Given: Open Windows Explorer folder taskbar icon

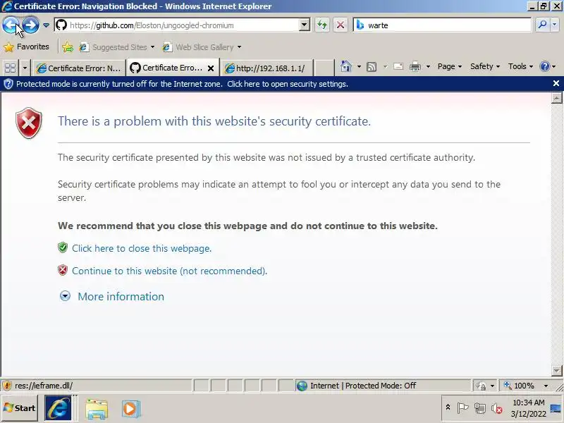Looking at the screenshot, I should pos(97,409).
